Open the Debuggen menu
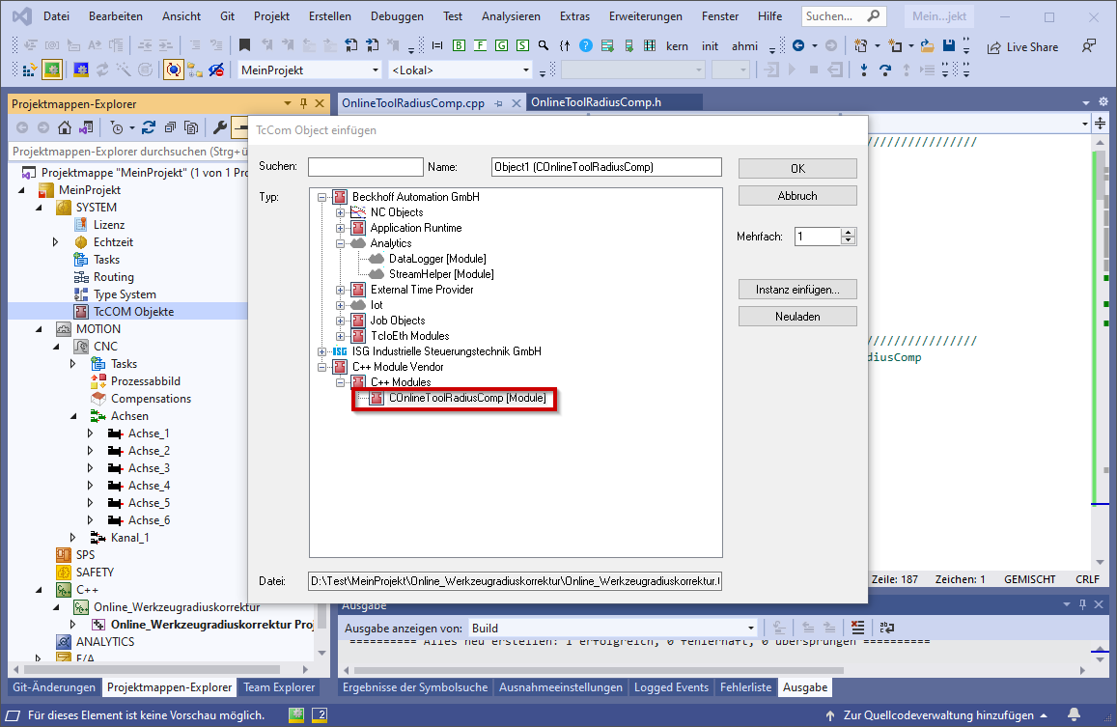This screenshot has width=1117, height=727. click(x=397, y=15)
